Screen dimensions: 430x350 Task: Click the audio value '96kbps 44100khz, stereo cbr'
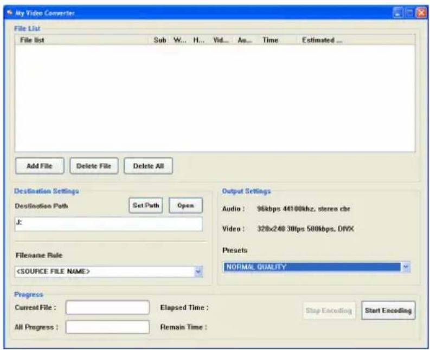click(303, 209)
